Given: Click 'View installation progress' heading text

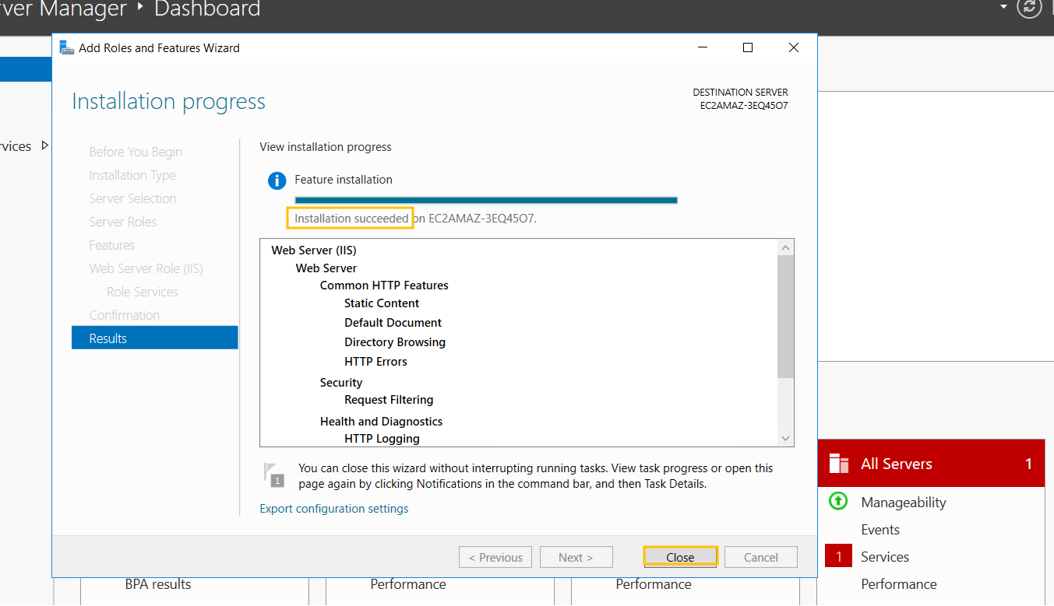Looking at the screenshot, I should click(326, 147).
